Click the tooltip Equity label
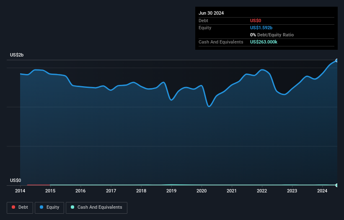Image resolution: width=344 pixels, height=220 pixels. coord(205,28)
